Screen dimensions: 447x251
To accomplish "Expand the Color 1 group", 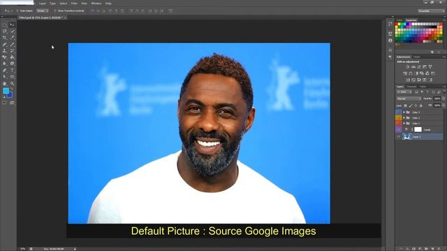I will [404, 123].
